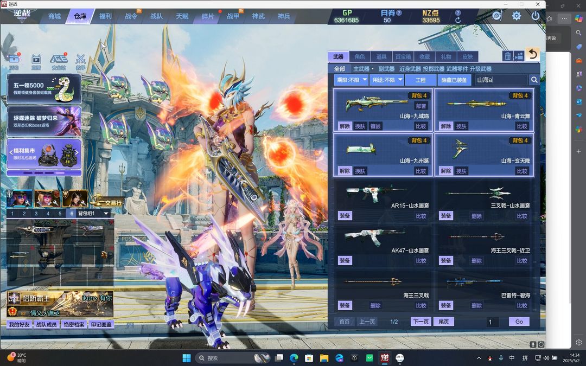Image resolution: width=586 pixels, height=366 pixels.
Task: Click the Go page jump button
Action: (519, 322)
